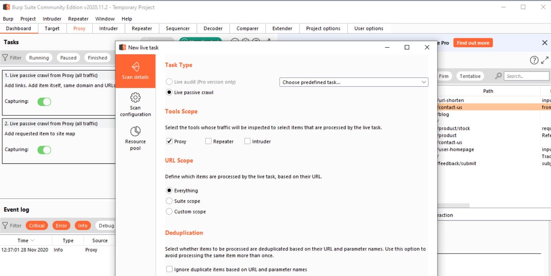Switch to the Project options tab
551x276 pixels.
point(323,28)
